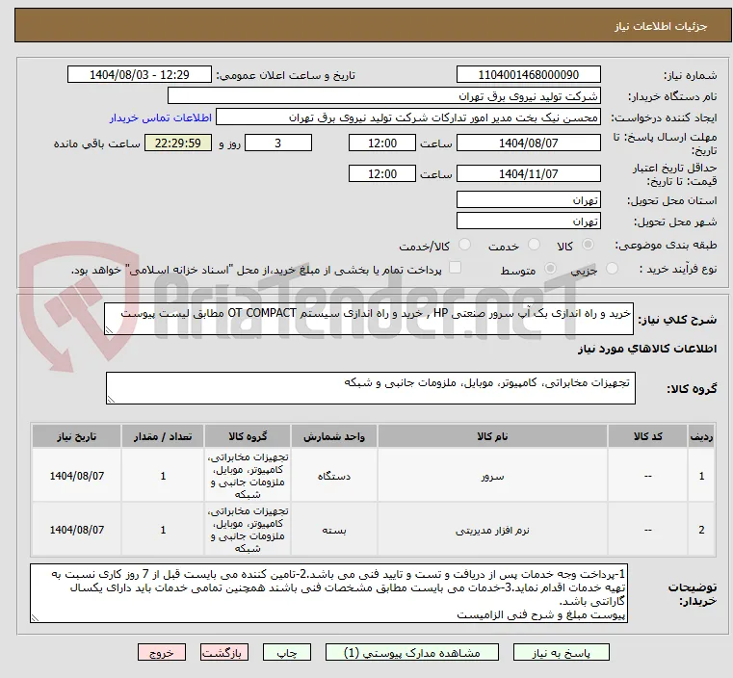Image resolution: width=733 pixels, height=678 pixels.
Task: Click the buyer organization name field
Action: pyautogui.click(x=383, y=95)
